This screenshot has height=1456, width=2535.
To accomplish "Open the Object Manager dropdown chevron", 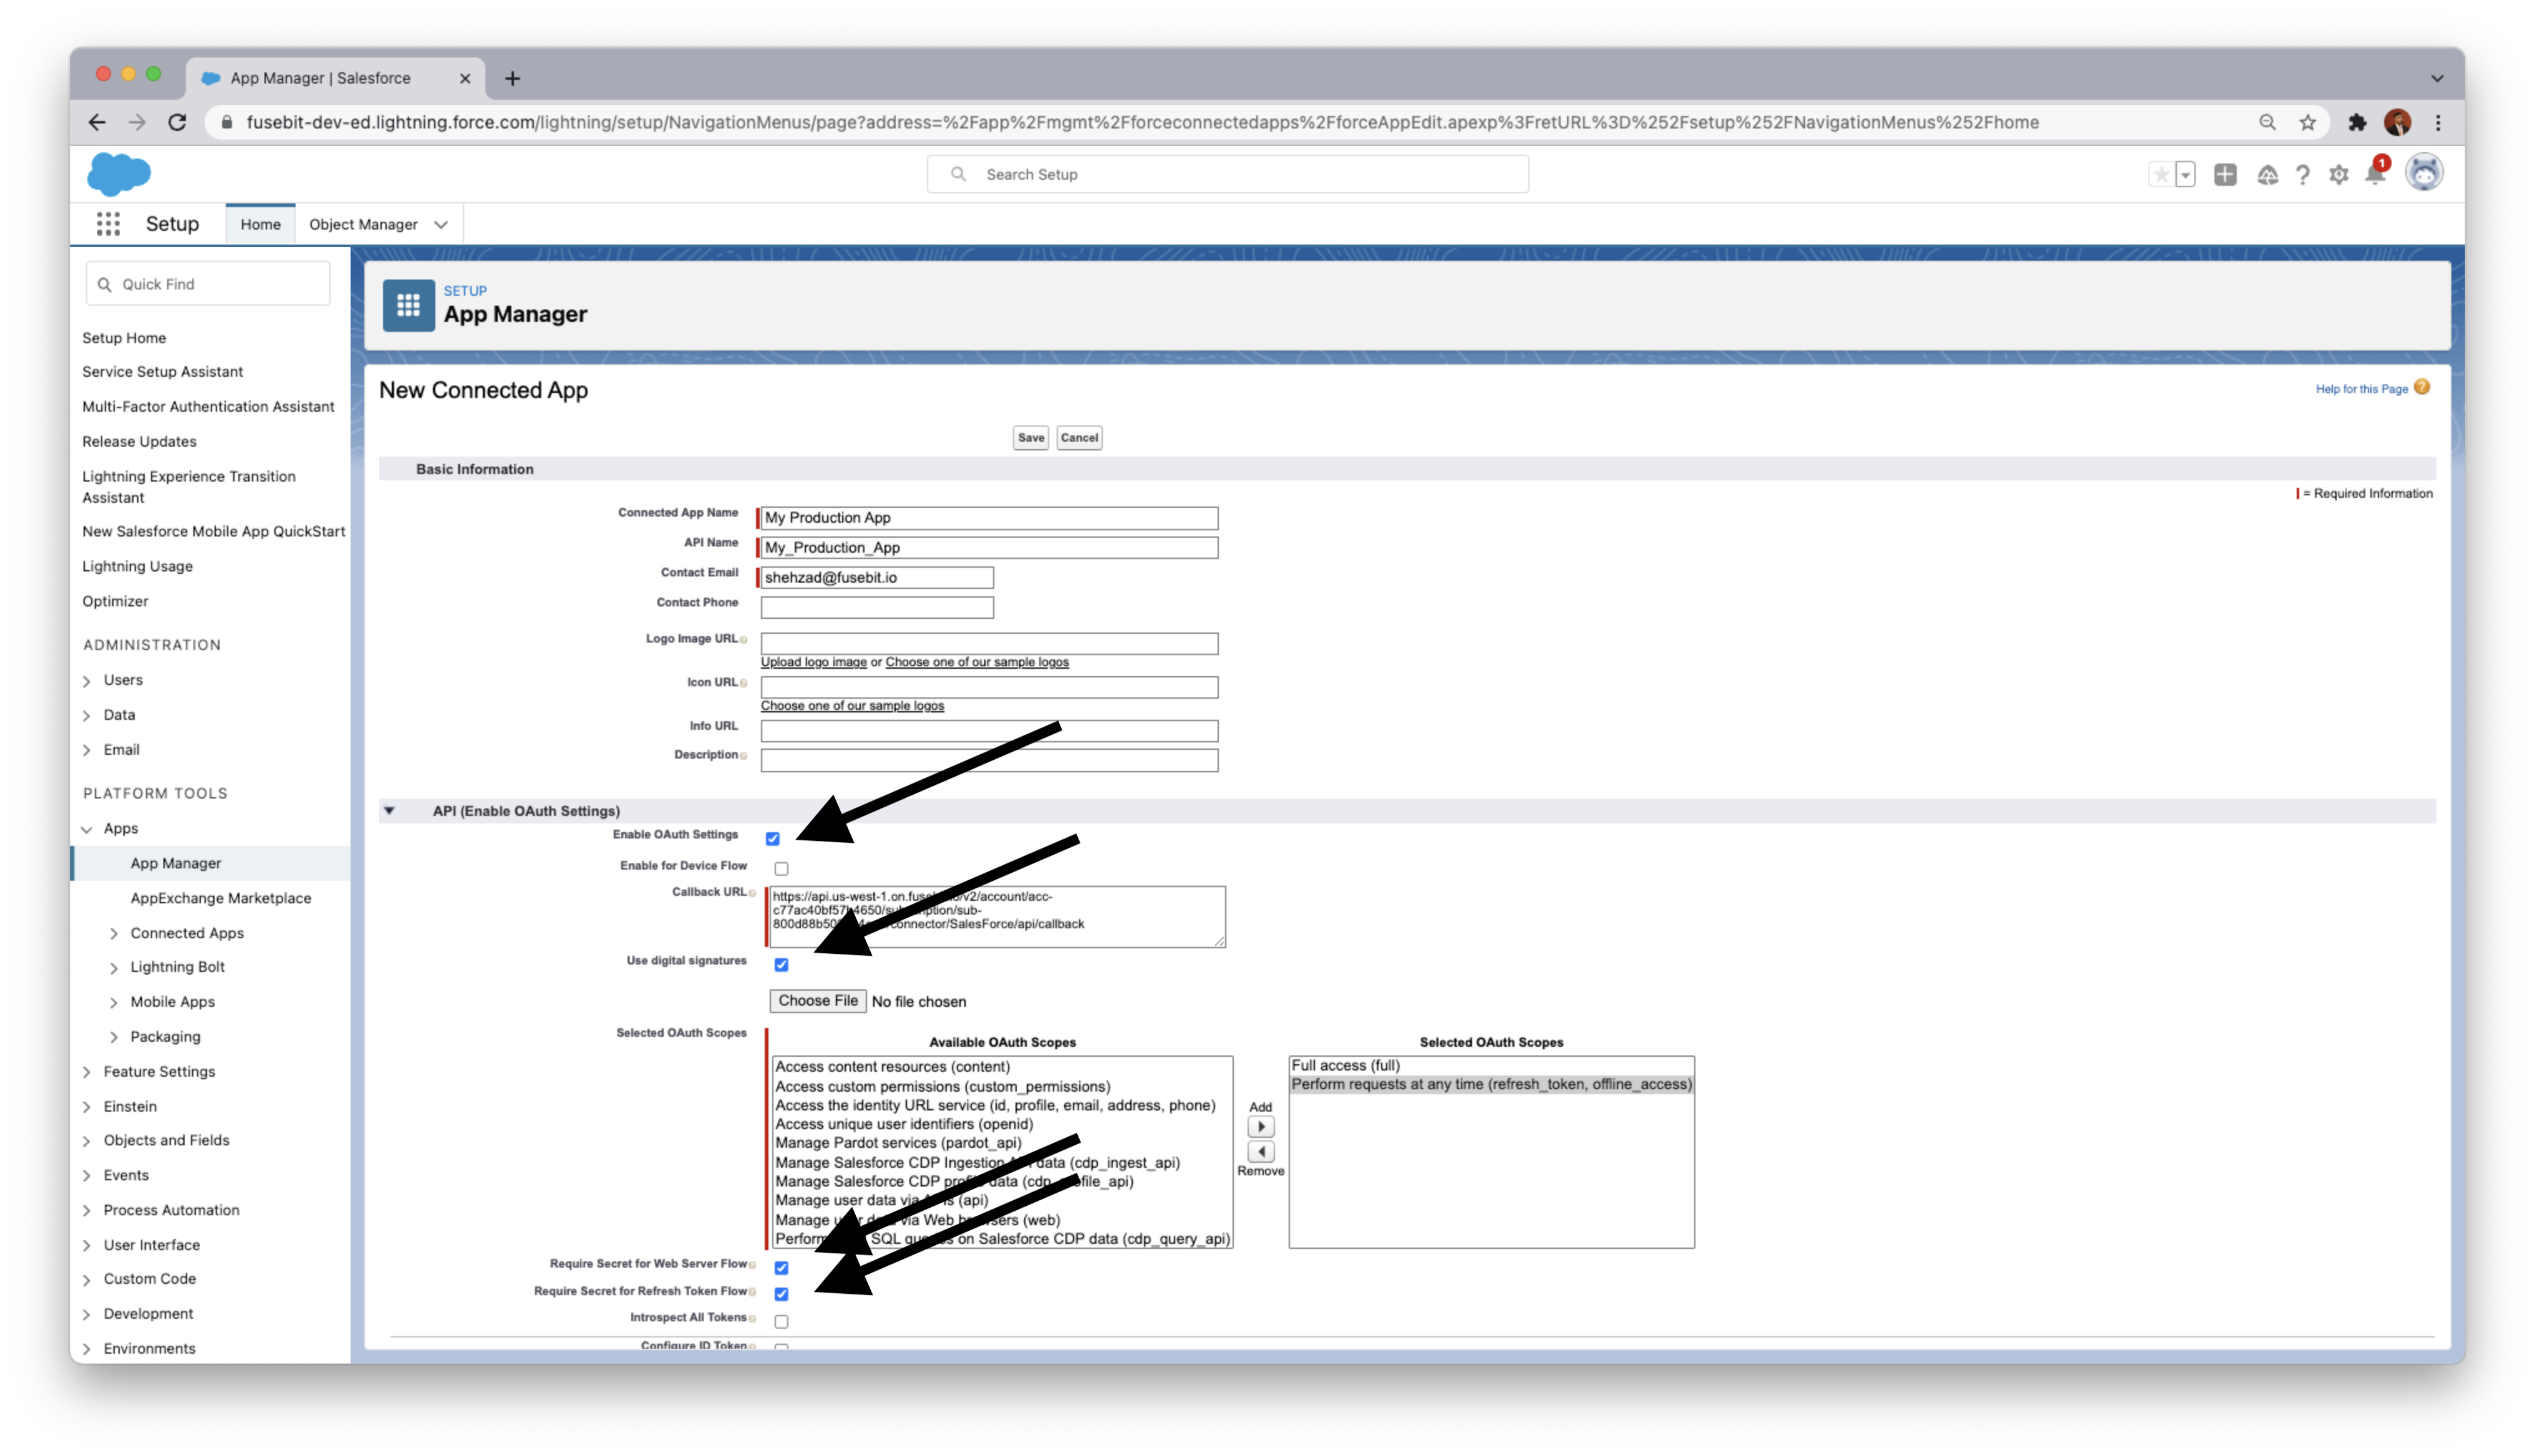I will (441, 225).
